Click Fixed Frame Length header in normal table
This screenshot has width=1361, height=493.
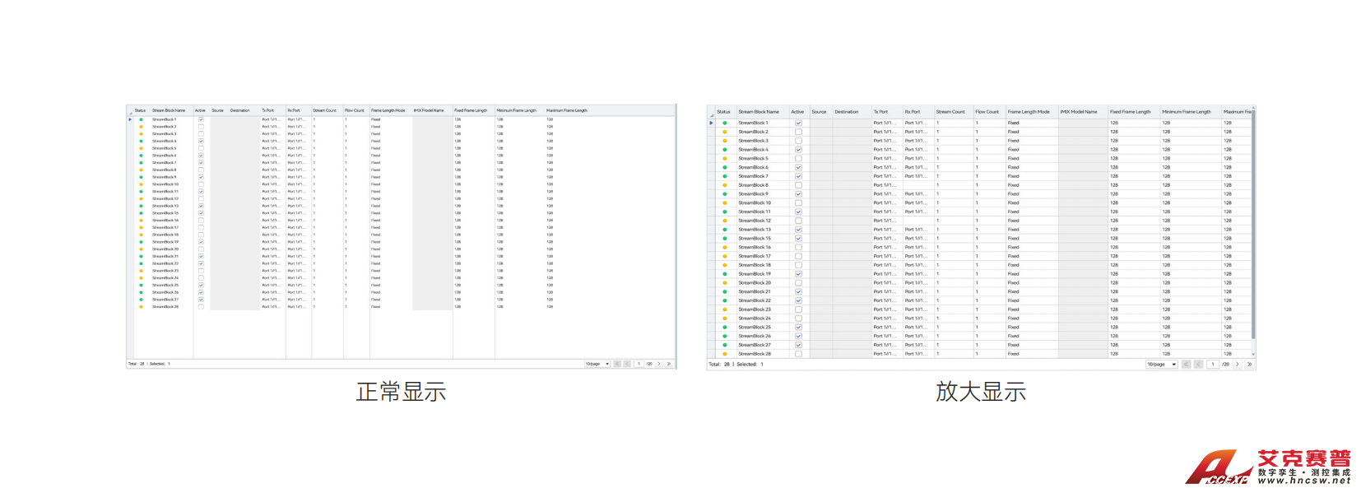(x=471, y=110)
